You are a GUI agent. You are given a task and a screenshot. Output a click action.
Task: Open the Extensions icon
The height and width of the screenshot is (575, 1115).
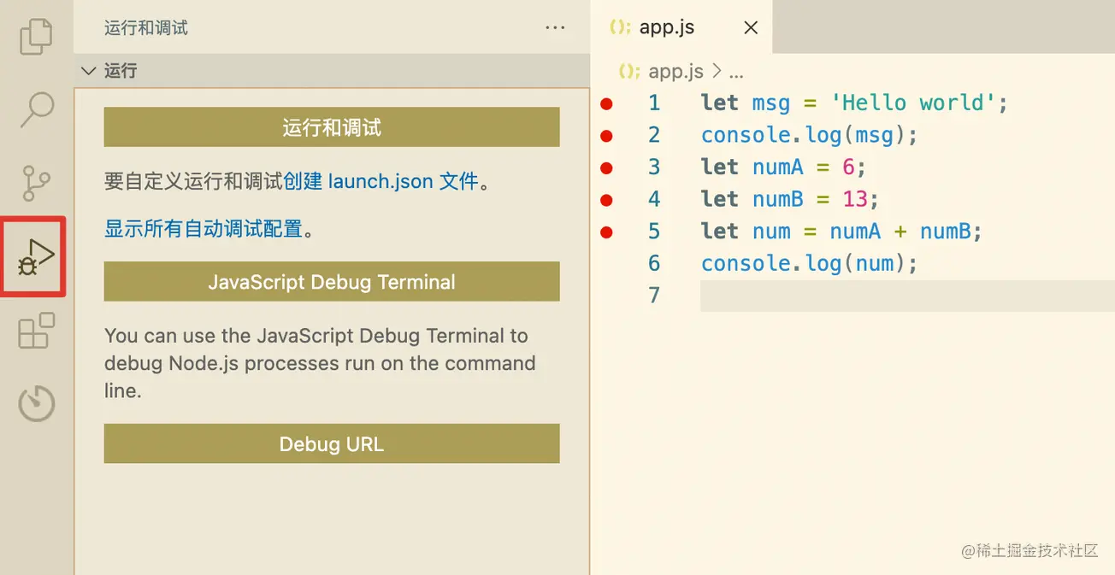point(36,331)
